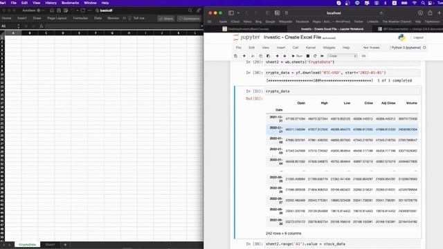The height and width of the screenshot is (249, 443).
Task: Restart the kernel with circular arrow icon
Action: (x=315, y=56)
